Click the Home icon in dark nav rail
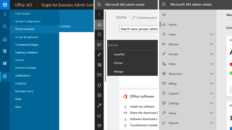Image resolution: width=232 pixels, height=130 pixels. point(99,25)
